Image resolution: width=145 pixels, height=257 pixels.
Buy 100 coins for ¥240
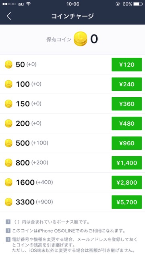click(126, 84)
